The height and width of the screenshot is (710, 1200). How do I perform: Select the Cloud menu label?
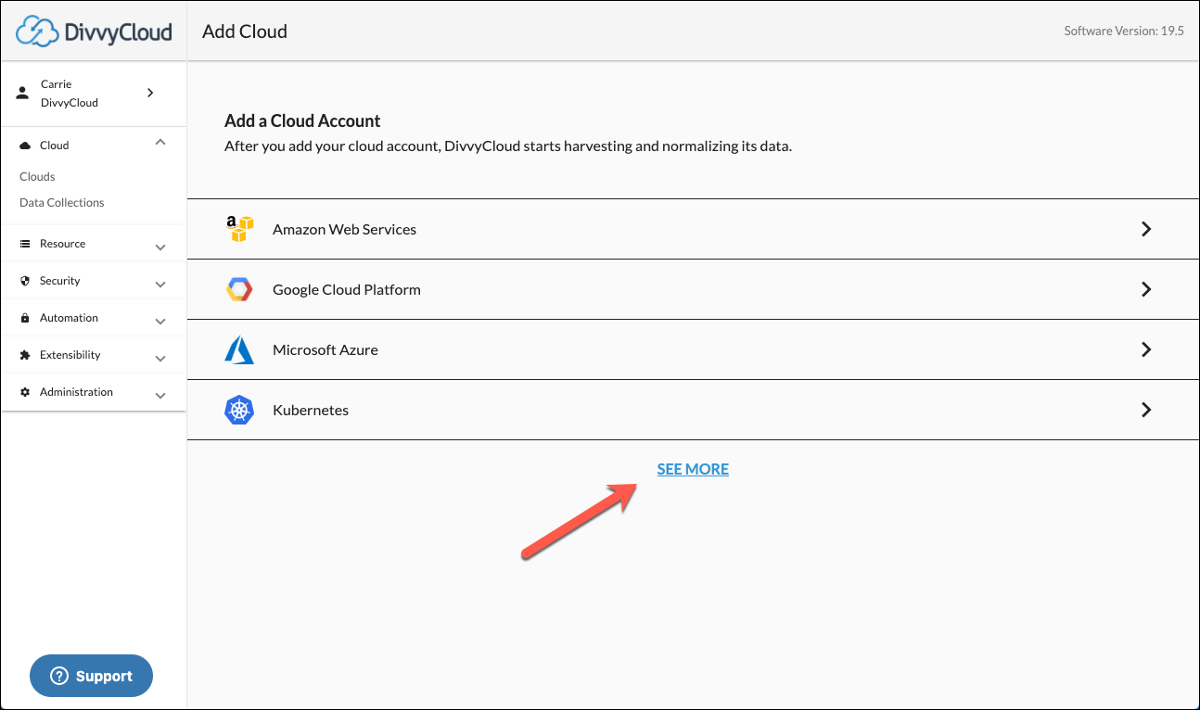click(54, 146)
